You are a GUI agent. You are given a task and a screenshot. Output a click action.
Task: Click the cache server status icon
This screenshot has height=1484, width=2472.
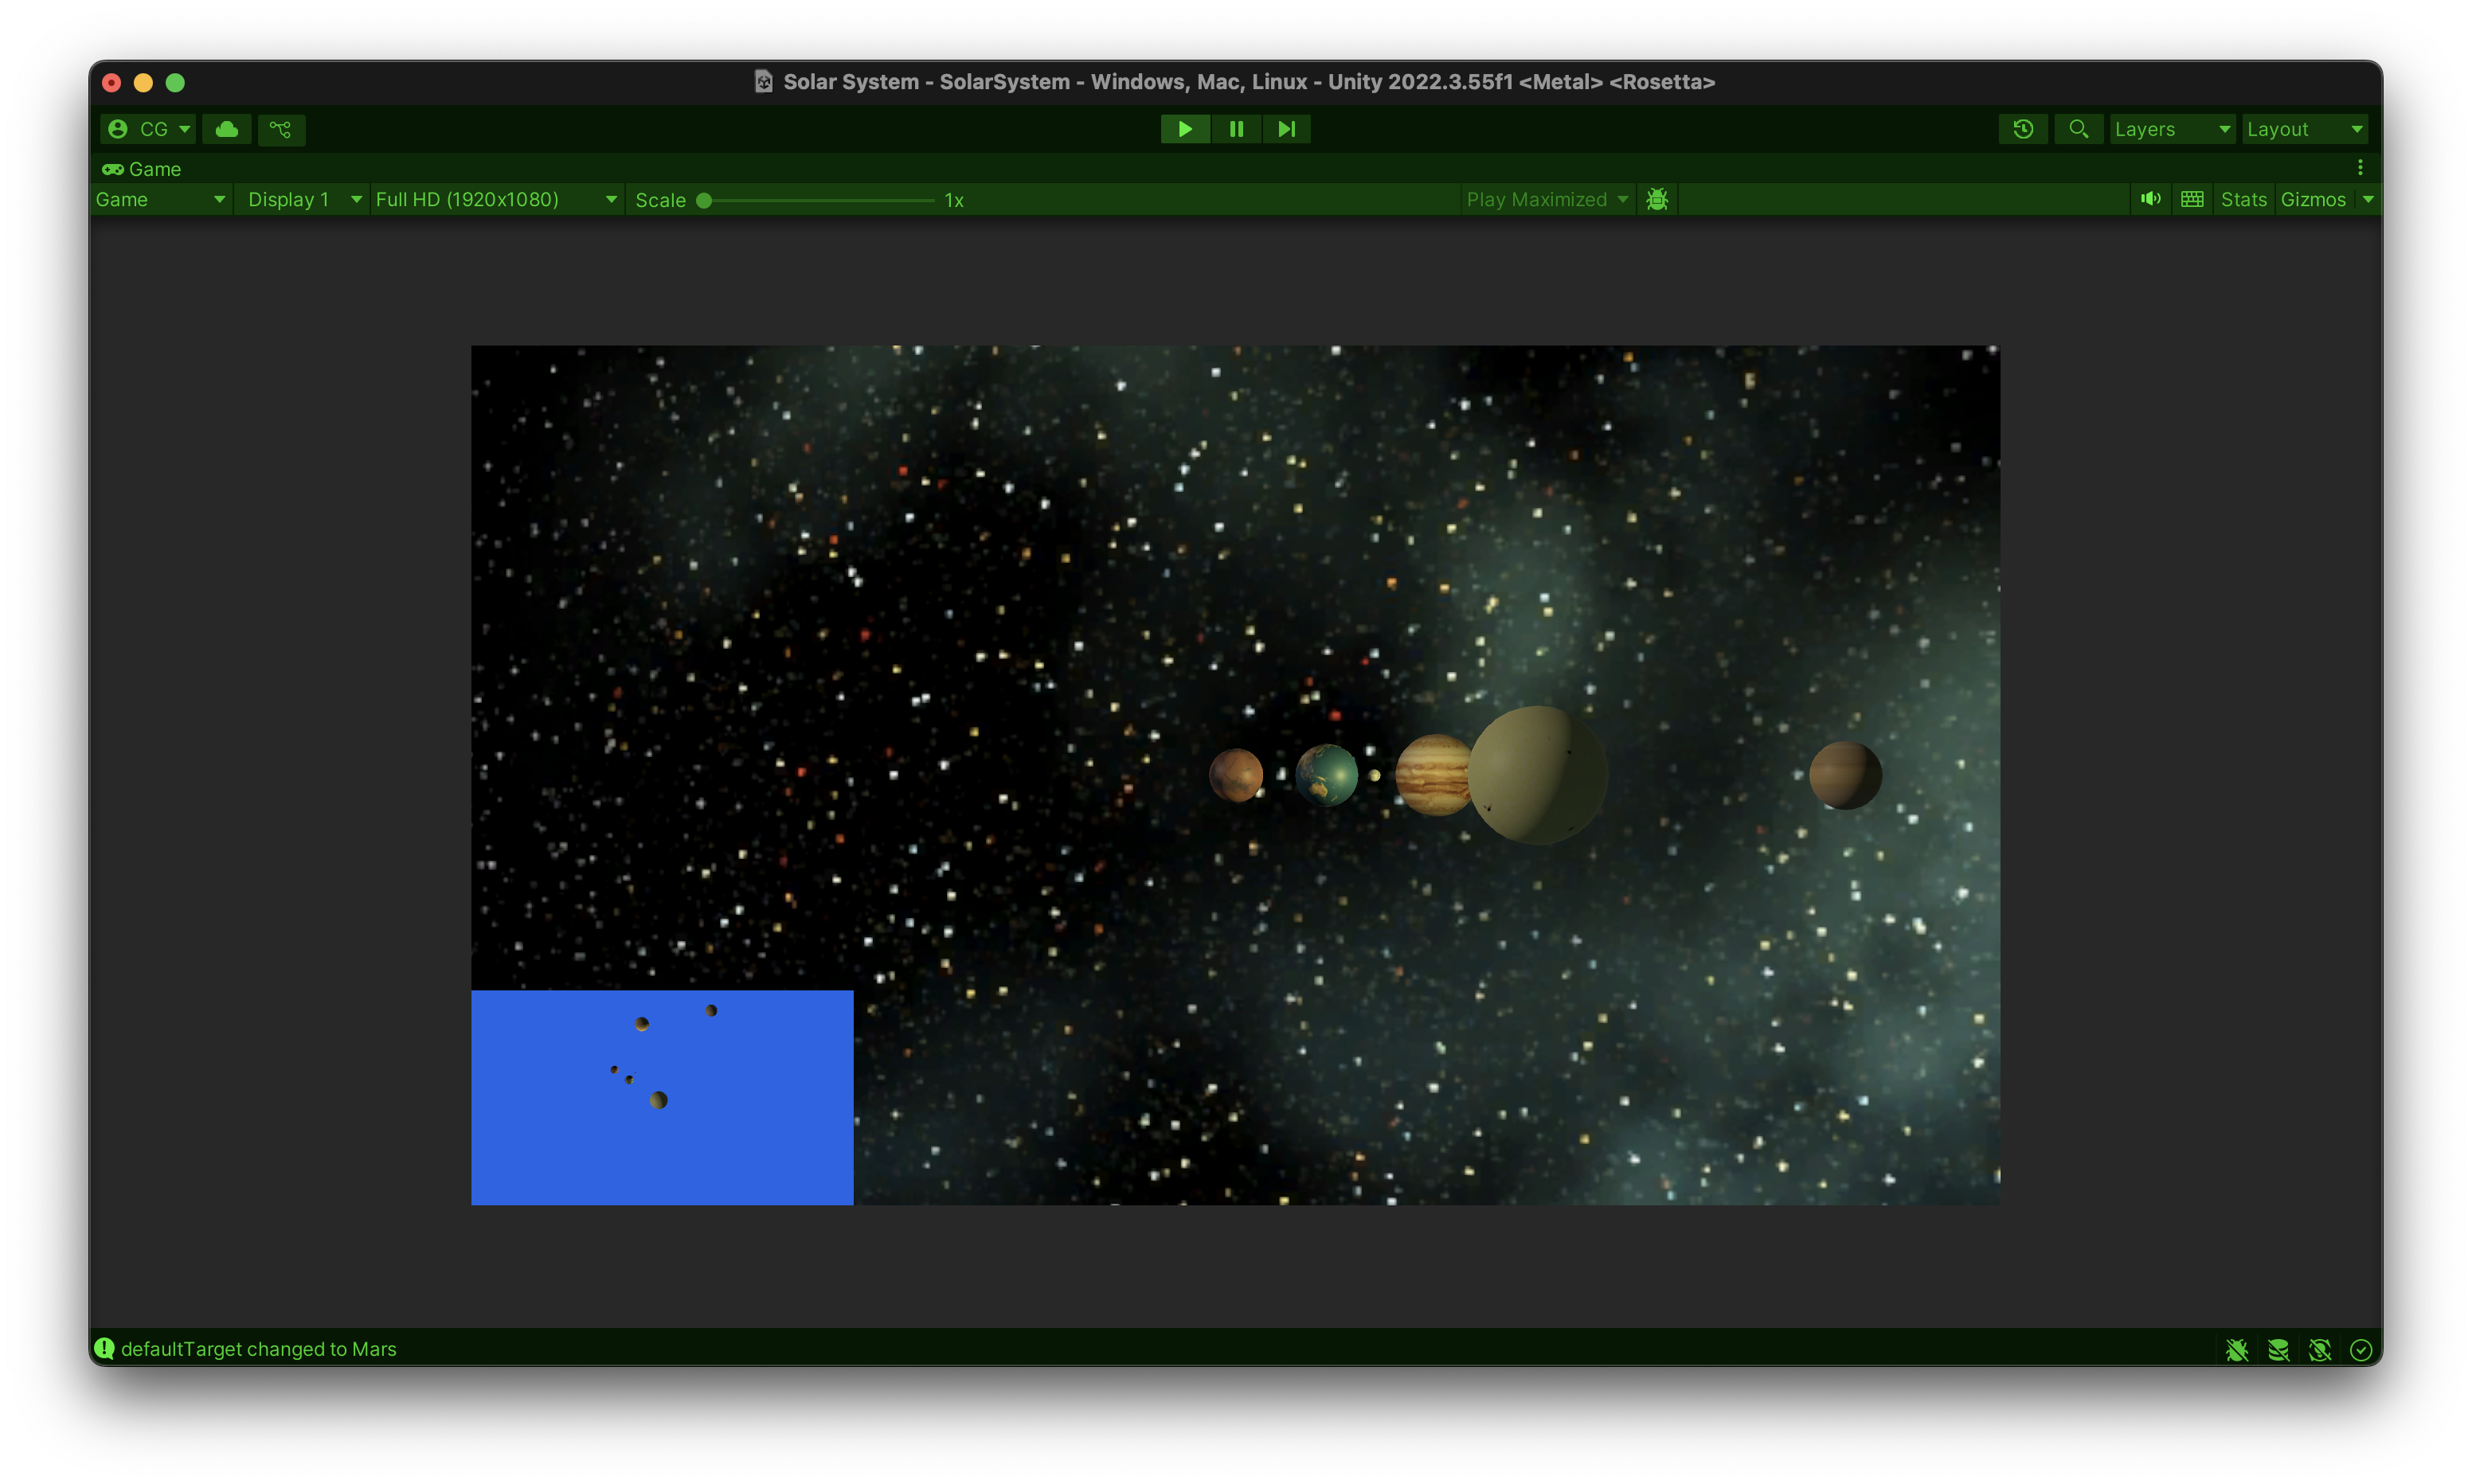(2279, 1350)
